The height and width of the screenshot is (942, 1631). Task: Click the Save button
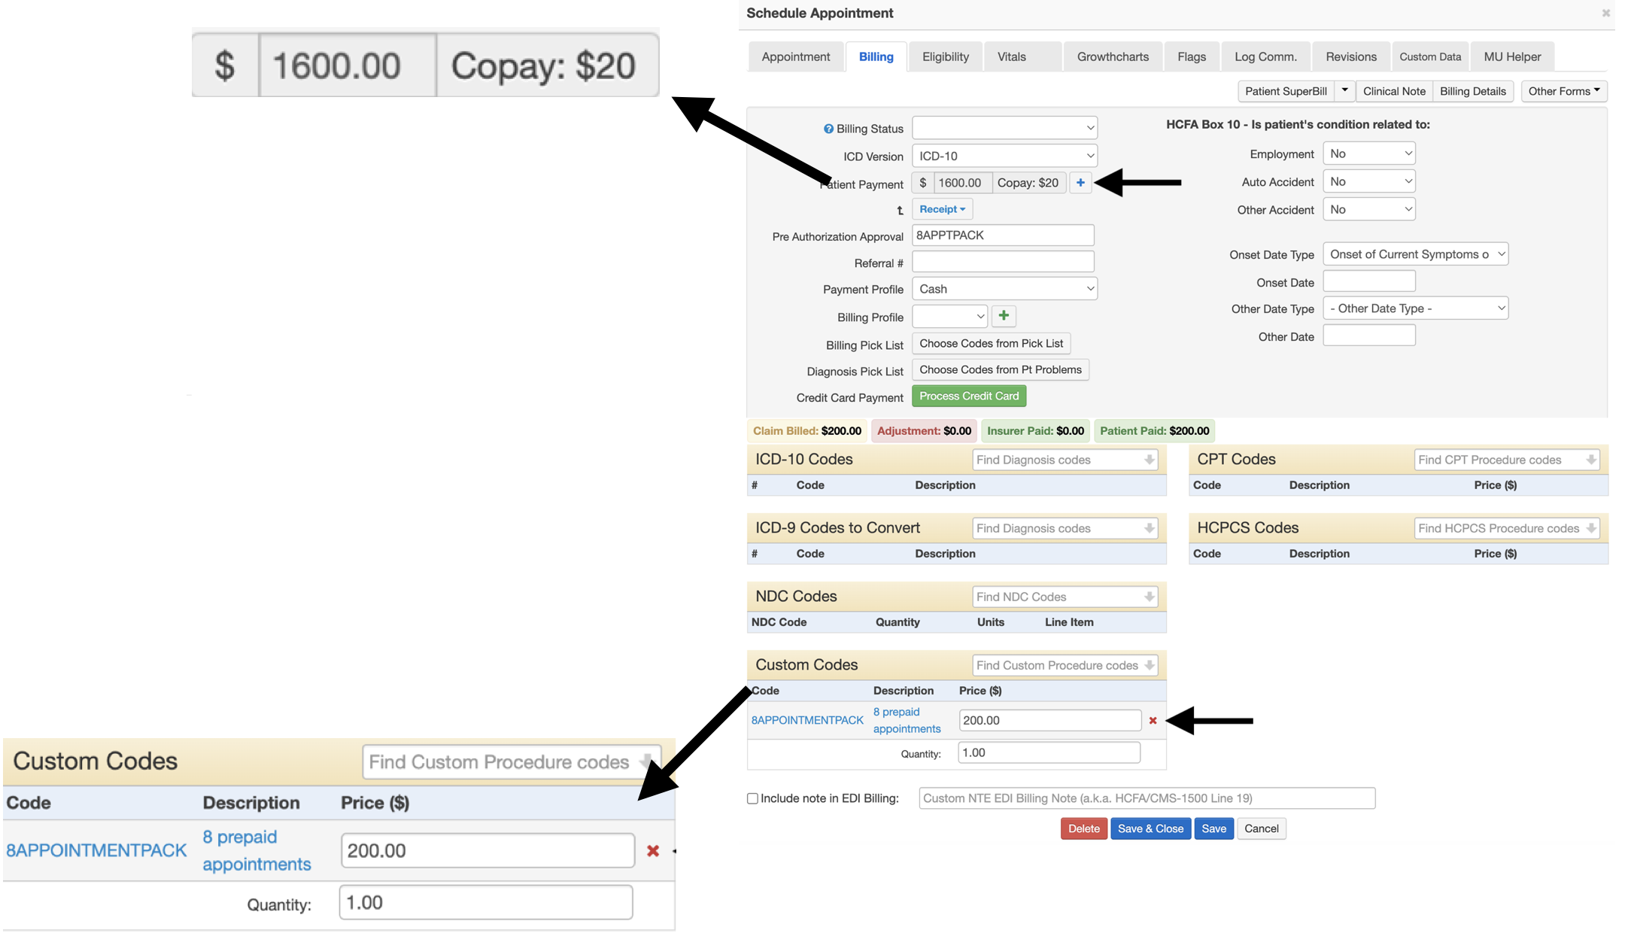(1213, 828)
